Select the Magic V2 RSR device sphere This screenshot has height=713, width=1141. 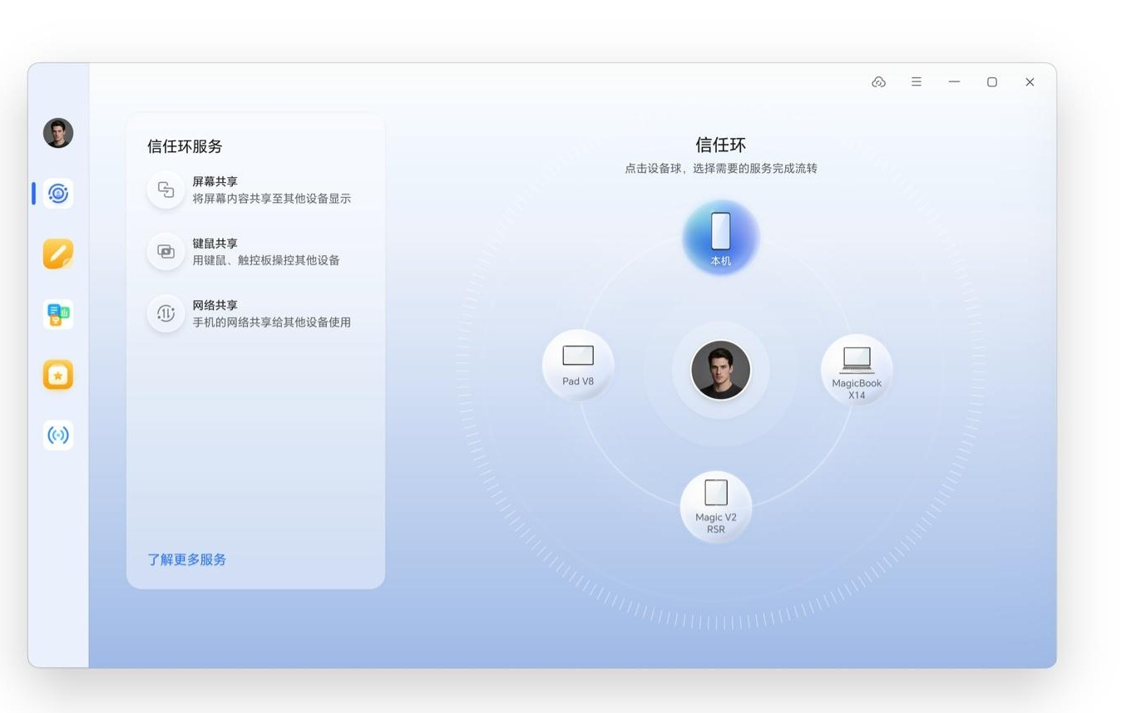click(716, 507)
